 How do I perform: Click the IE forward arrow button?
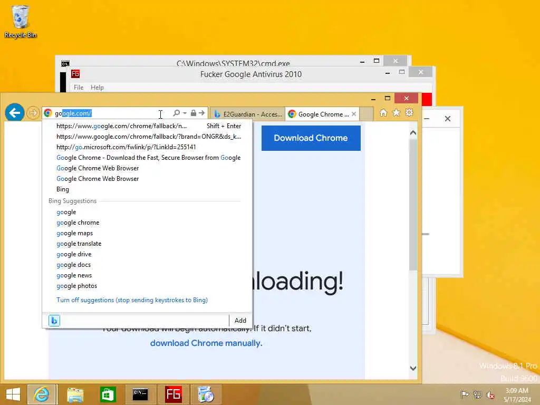(x=33, y=113)
